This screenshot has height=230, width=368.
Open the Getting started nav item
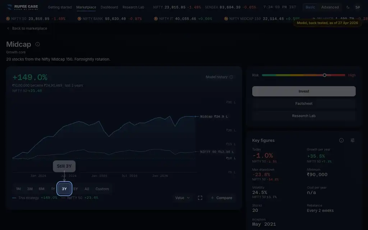coord(60,7)
